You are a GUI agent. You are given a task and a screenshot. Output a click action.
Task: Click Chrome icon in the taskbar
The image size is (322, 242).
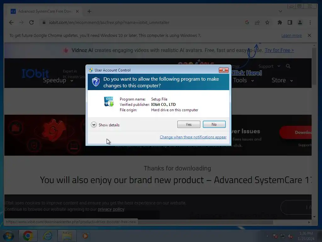(28, 236)
